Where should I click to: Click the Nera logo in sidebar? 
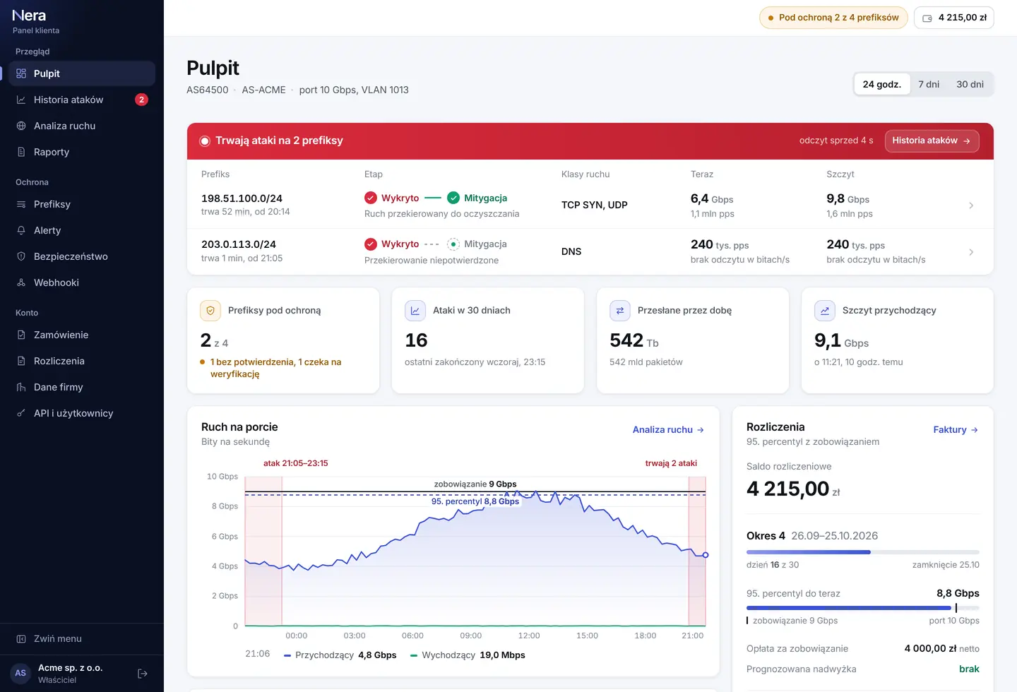[29, 16]
